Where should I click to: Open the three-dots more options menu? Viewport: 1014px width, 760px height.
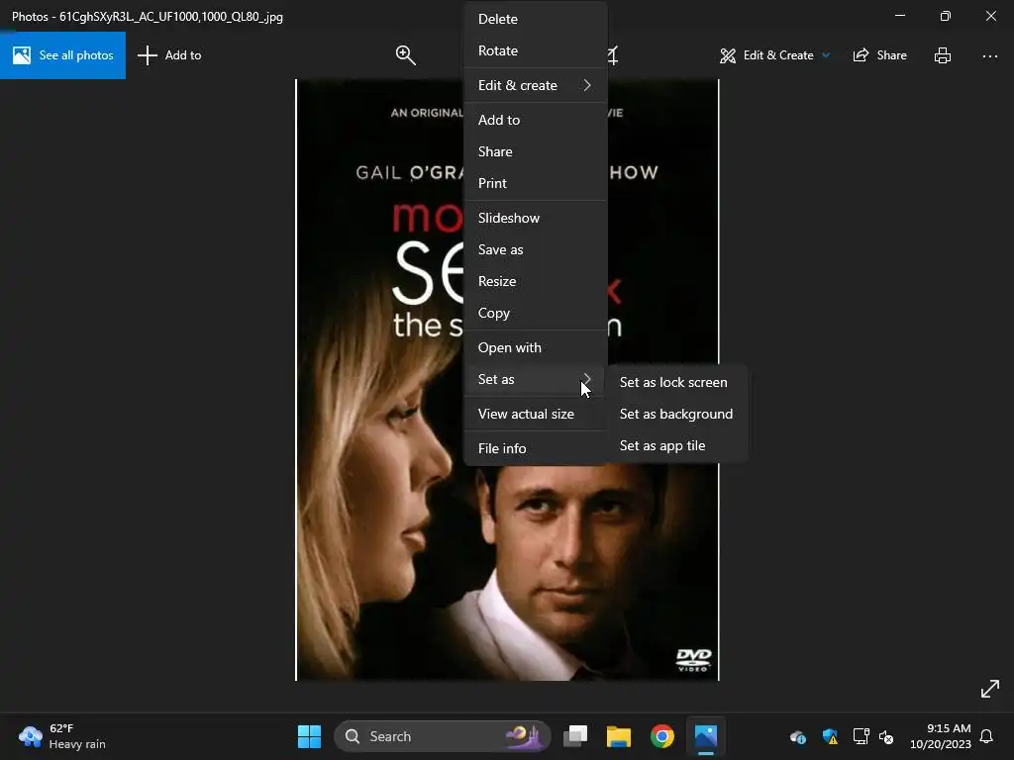click(989, 56)
